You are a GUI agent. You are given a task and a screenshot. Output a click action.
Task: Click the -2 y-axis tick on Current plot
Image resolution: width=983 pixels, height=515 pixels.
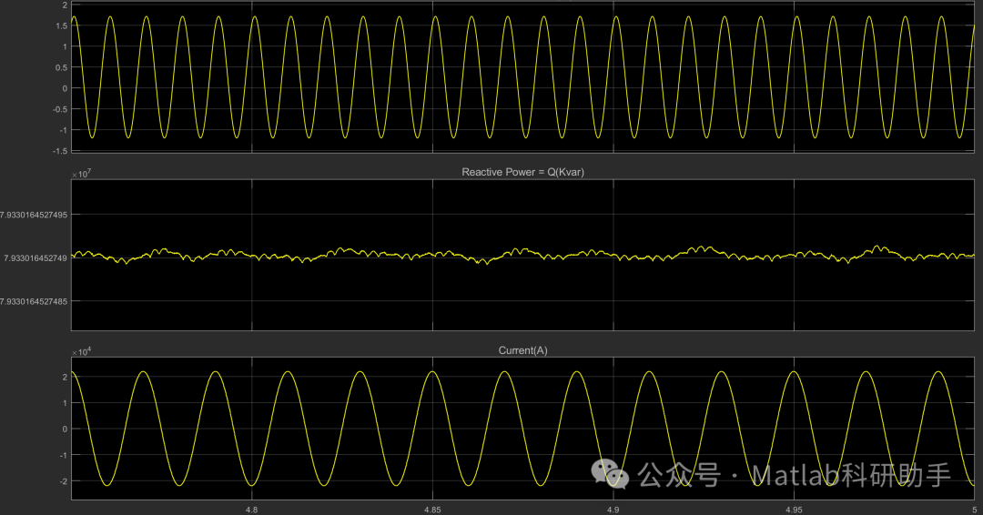pos(64,481)
